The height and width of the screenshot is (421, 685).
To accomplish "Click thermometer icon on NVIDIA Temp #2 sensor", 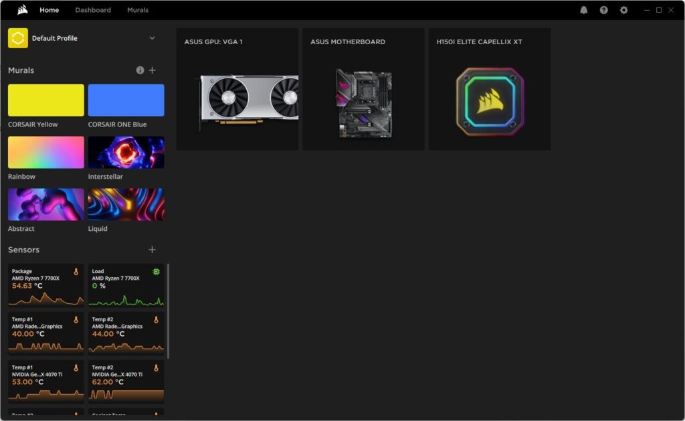I will 156,368.
